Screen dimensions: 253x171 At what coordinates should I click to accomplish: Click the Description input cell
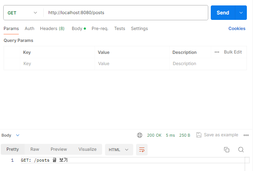(208, 64)
